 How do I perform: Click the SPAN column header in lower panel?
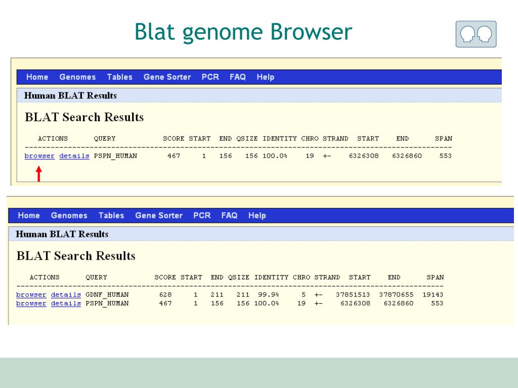pyautogui.click(x=435, y=277)
